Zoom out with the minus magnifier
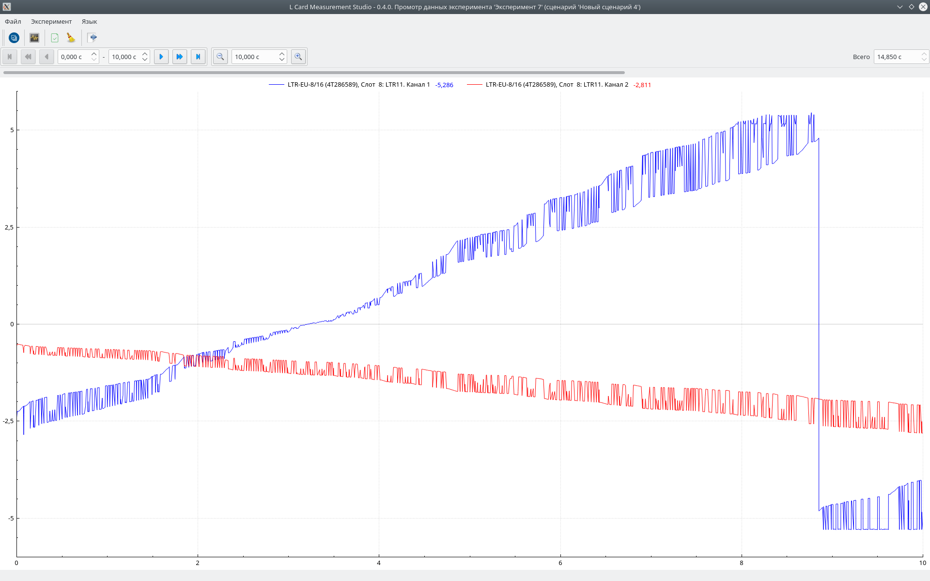The image size is (930, 581). click(220, 57)
